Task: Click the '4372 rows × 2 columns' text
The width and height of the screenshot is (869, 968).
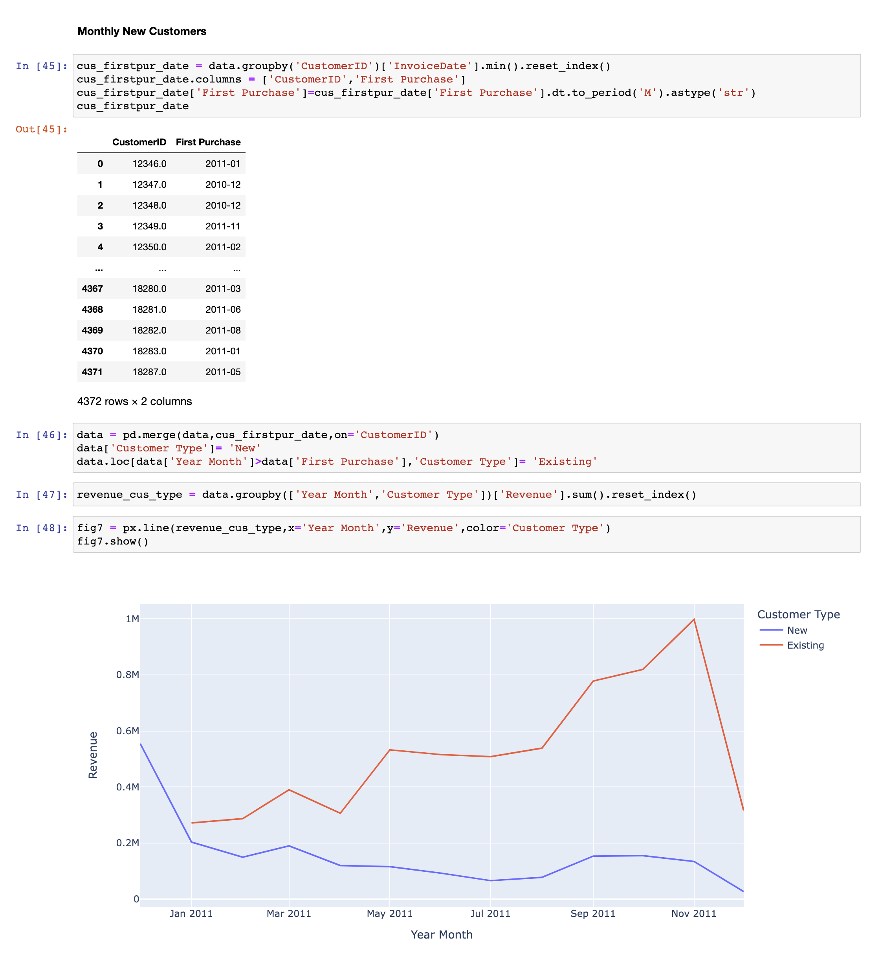Action: point(134,401)
